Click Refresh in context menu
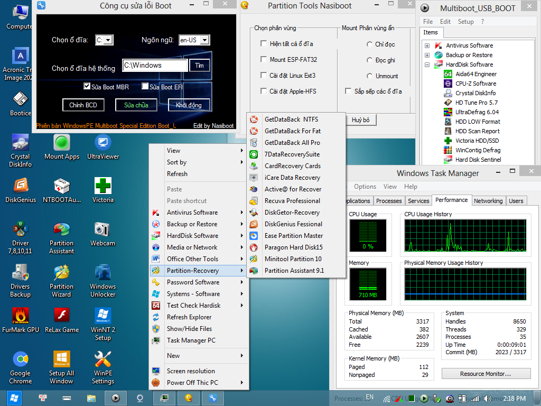This screenshot has width=541, height=406. (199, 174)
